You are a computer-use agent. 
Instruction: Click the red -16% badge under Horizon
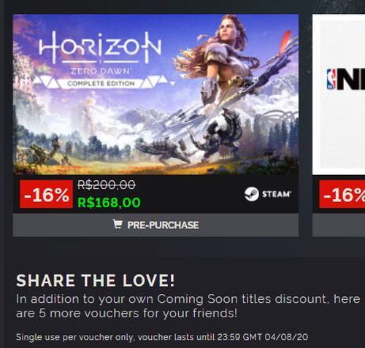[x=46, y=194]
